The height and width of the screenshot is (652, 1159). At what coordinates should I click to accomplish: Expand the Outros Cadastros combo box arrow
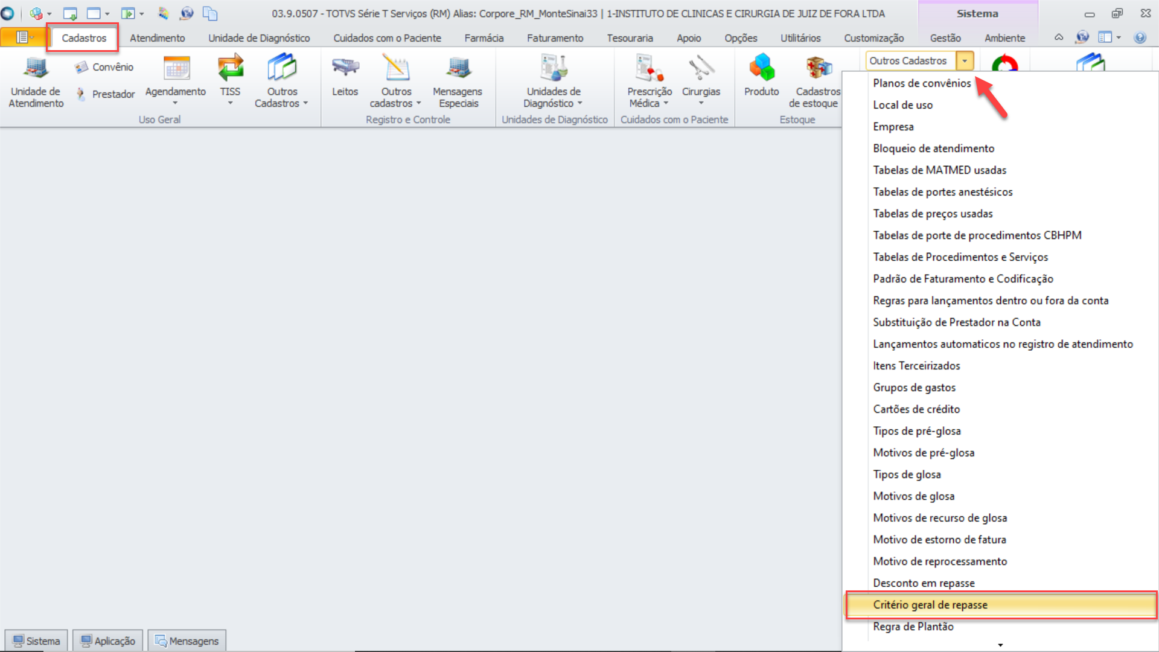[x=965, y=61]
